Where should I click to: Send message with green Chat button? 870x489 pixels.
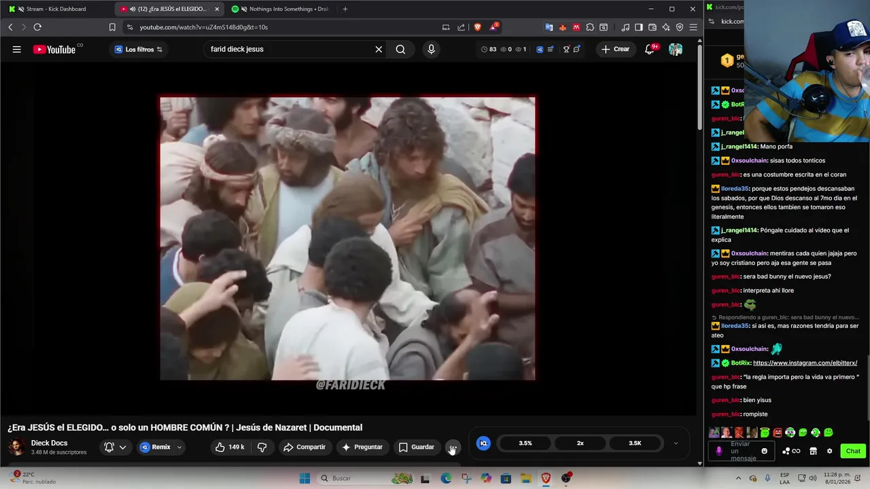853,451
